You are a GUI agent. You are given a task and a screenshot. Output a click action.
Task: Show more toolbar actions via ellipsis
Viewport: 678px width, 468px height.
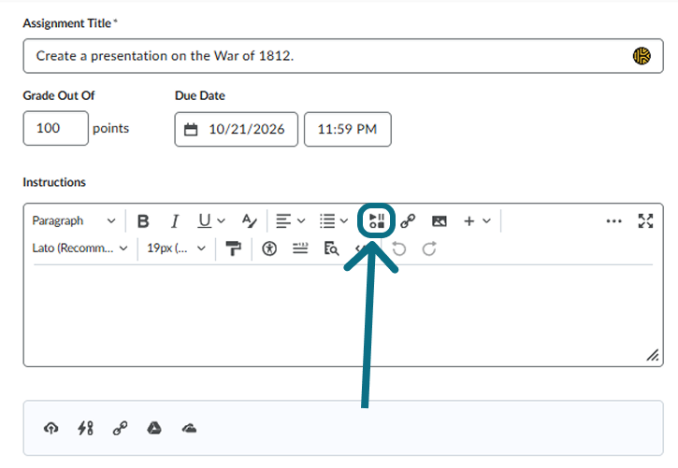613,221
